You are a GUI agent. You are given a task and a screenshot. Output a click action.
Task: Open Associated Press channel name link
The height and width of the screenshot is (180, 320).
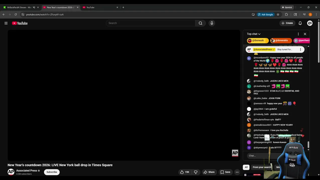tap(26, 170)
